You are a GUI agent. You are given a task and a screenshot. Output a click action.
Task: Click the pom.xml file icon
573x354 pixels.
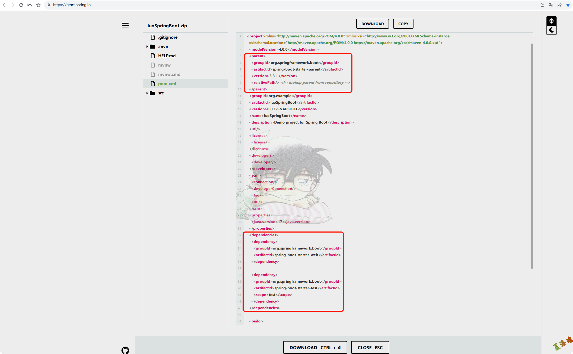tap(153, 84)
